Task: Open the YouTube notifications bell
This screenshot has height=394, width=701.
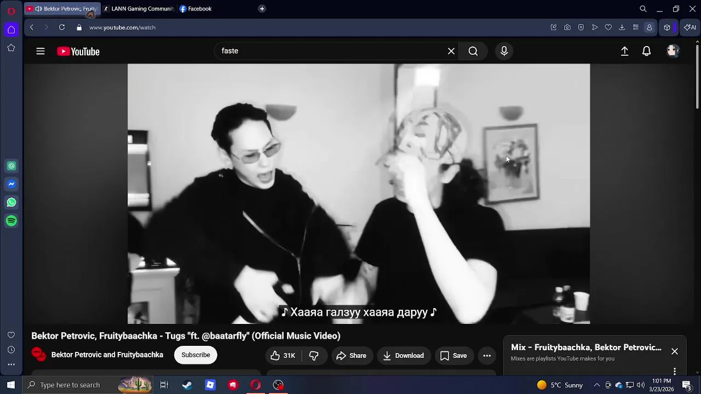Action: coord(646,51)
